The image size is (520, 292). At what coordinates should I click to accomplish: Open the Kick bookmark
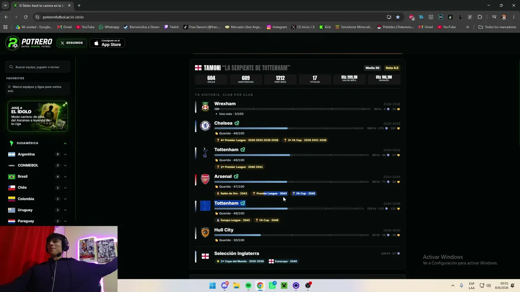point(325,27)
